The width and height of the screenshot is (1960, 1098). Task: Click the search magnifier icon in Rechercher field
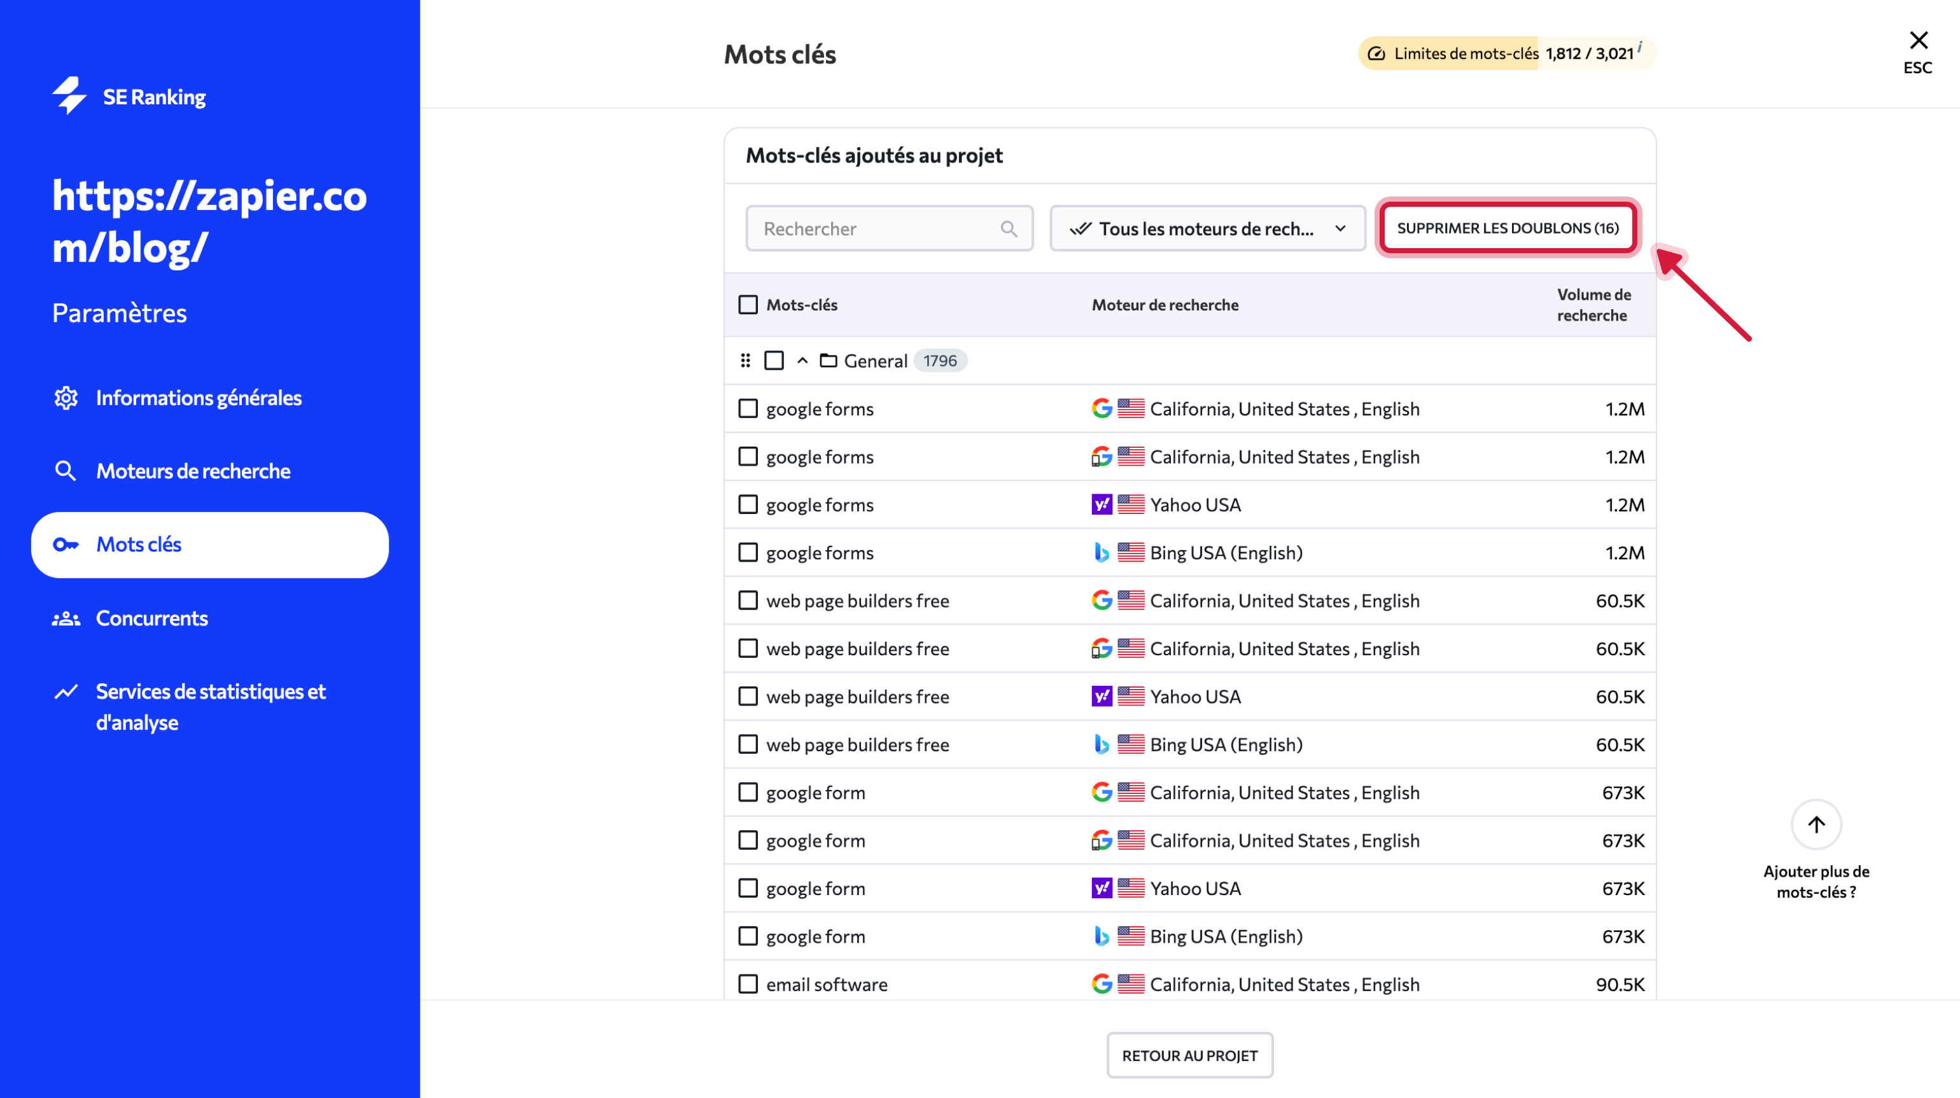pyautogui.click(x=1009, y=229)
